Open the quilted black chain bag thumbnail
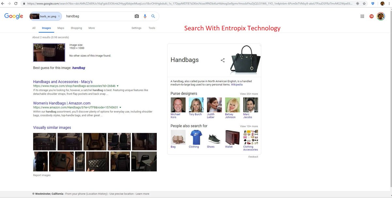Screen dimensions: 392x198 [97, 161]
